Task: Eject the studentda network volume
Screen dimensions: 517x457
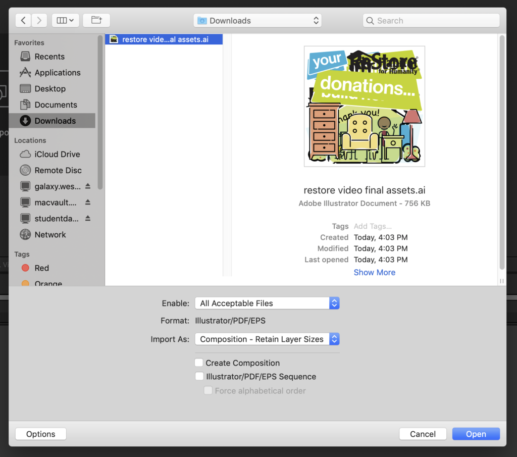Action: [x=88, y=219]
